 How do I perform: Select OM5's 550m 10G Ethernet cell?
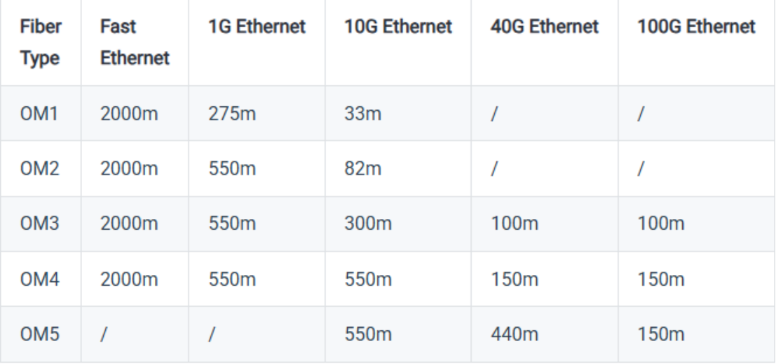click(368, 335)
